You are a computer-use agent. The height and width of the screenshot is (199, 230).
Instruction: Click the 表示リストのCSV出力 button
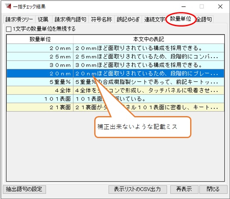tap(137, 189)
